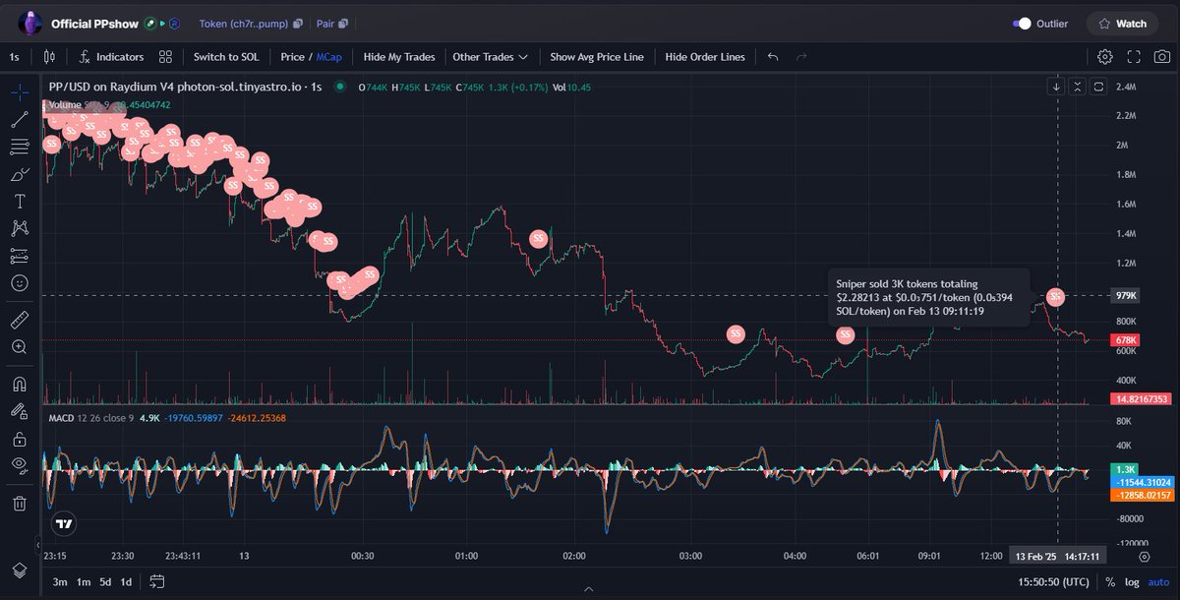The image size is (1180, 600).
Task: Select the brush drawing tool
Action: coord(20,175)
